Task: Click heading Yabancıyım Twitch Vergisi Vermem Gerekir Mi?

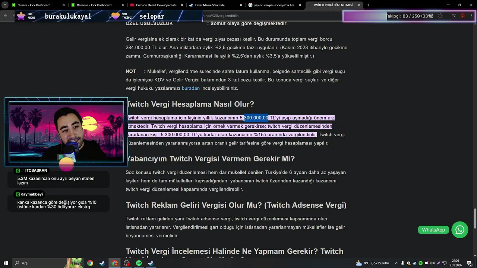Action: pos(210,159)
